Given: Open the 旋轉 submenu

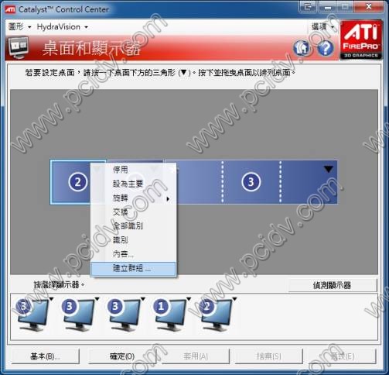Looking at the screenshot, I should click(133, 198).
